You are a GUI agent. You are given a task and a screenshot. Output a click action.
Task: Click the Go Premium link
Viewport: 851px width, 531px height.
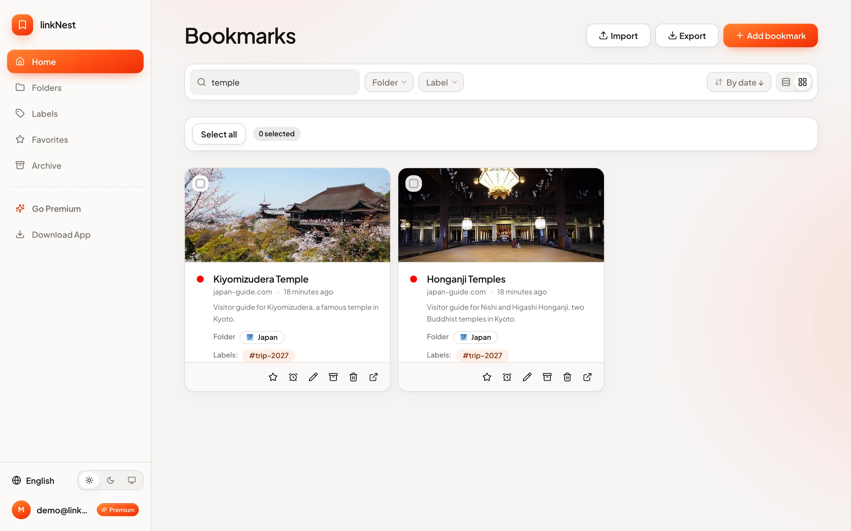click(75, 209)
